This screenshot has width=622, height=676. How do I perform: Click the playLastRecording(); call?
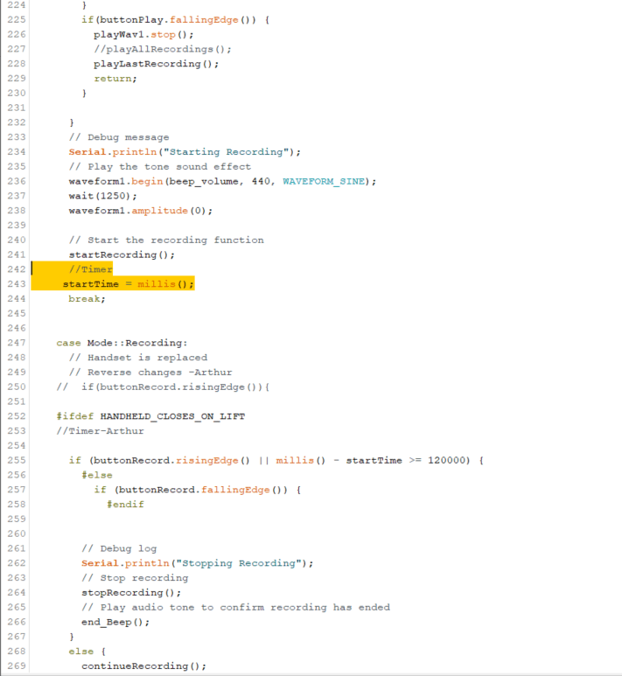click(x=156, y=64)
